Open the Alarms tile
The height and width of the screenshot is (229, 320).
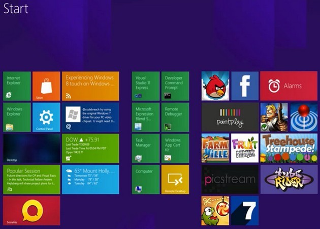click(x=289, y=86)
